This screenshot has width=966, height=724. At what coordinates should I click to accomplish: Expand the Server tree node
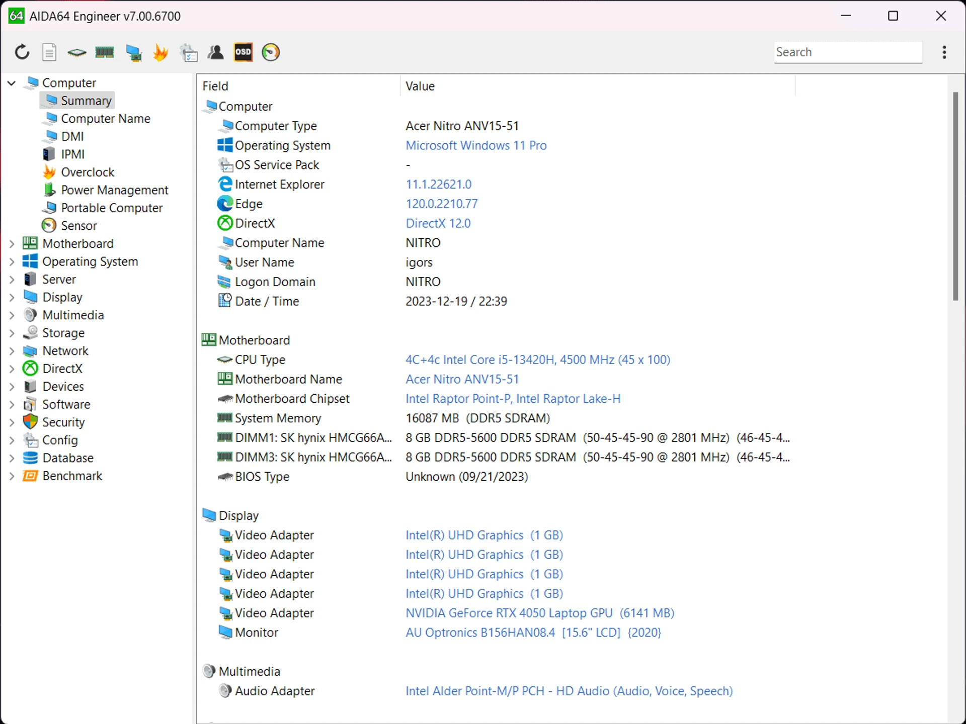point(12,280)
